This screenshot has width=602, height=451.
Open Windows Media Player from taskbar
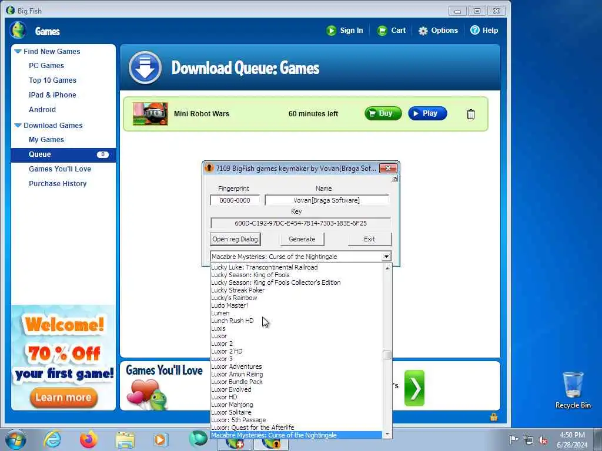[x=160, y=439]
